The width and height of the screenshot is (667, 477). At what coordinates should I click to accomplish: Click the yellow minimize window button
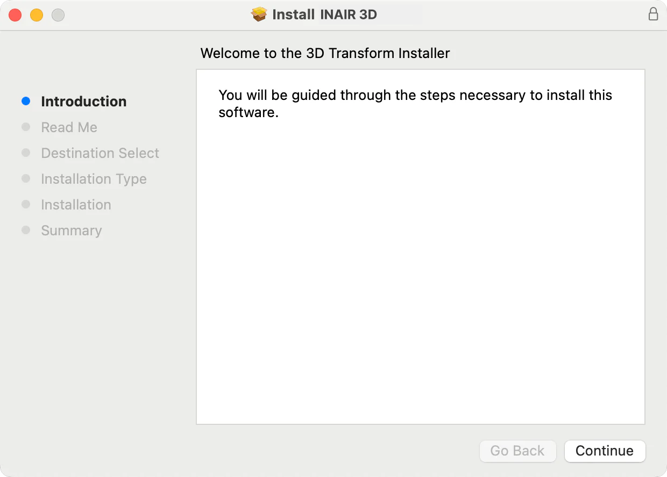point(37,15)
